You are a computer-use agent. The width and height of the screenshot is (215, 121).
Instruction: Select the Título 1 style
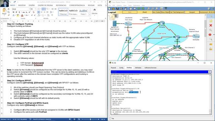click(83, 12)
